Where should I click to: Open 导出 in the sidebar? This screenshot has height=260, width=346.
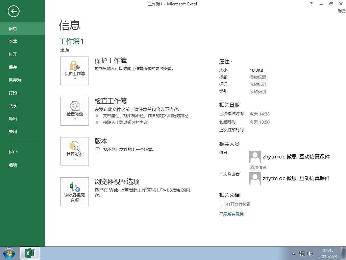coord(23,118)
